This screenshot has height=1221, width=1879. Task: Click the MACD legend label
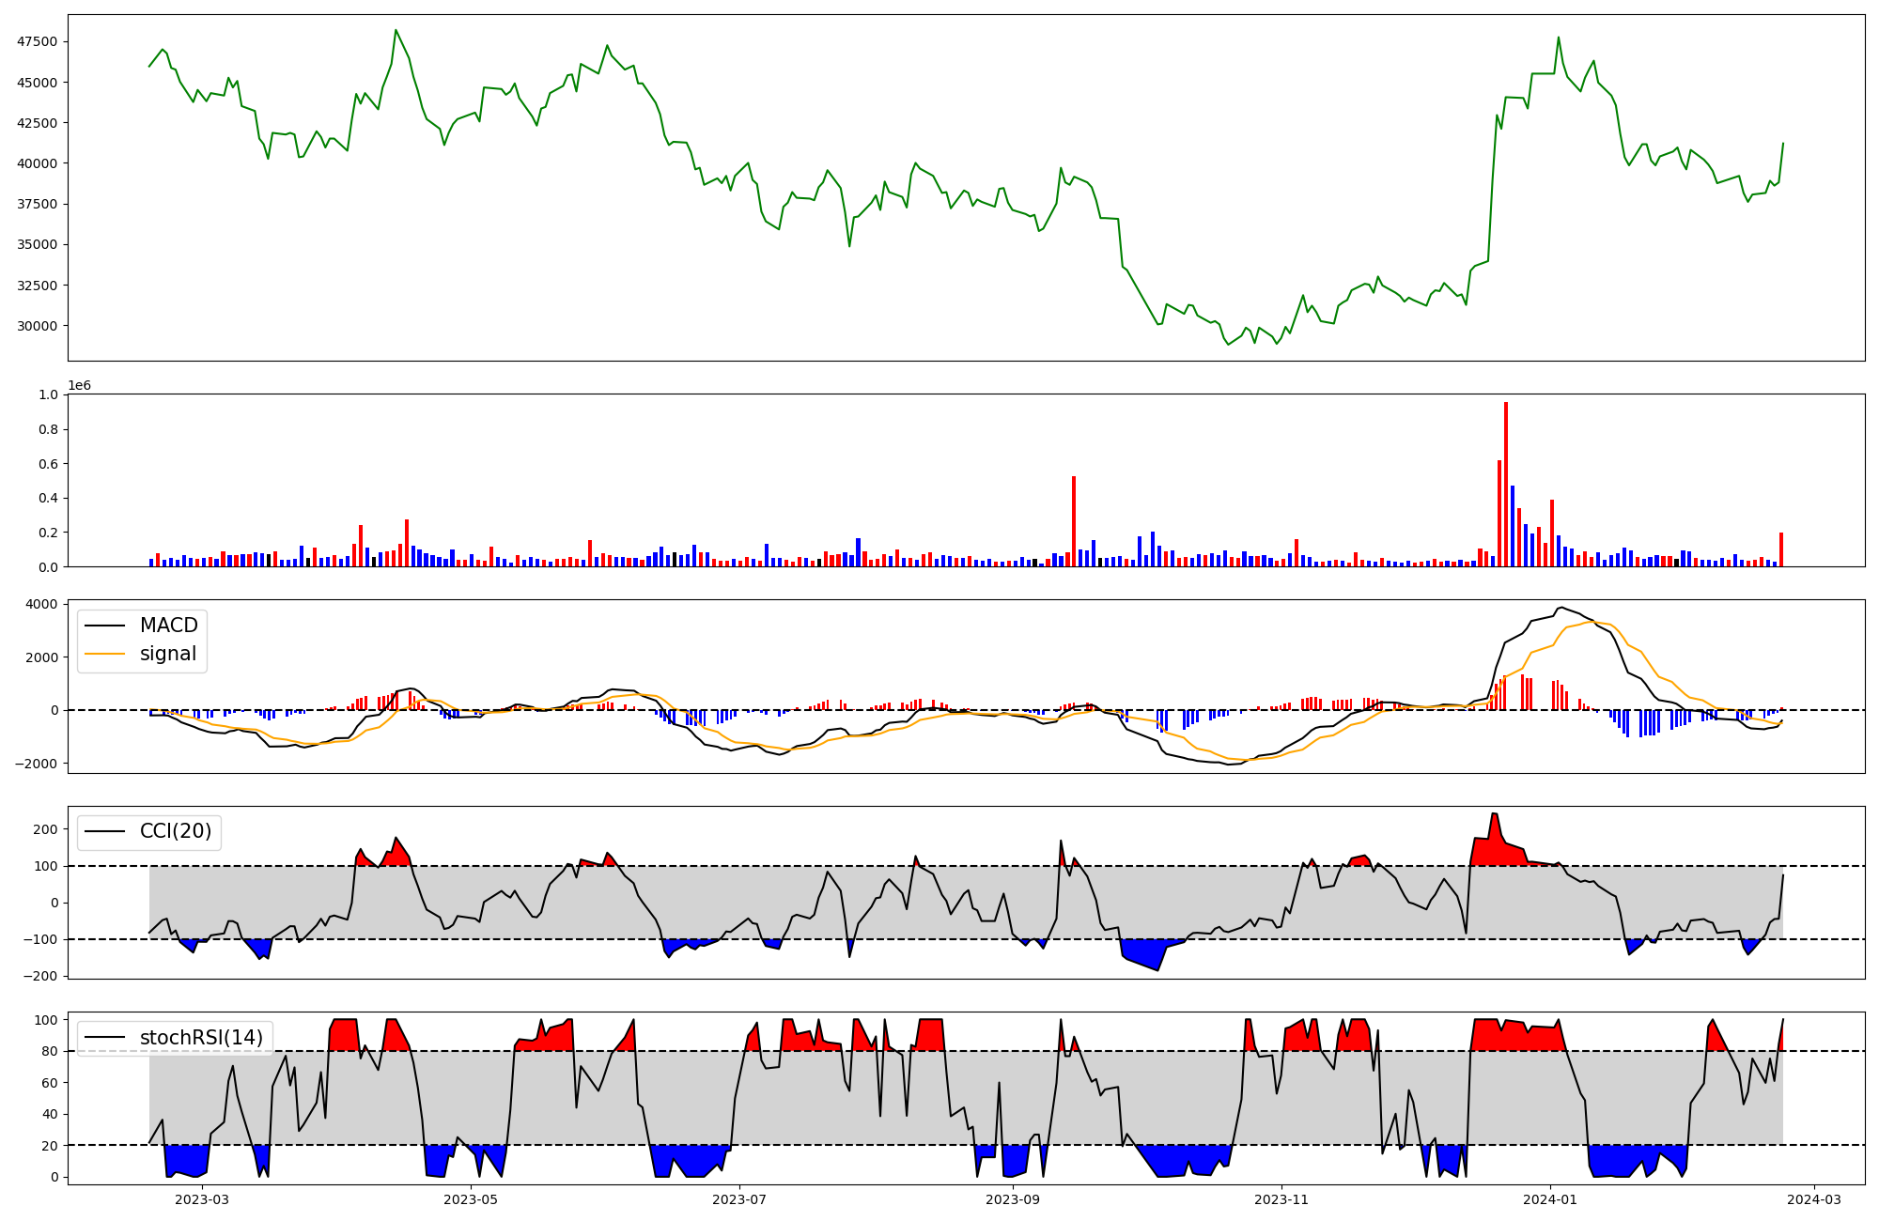pos(168,626)
